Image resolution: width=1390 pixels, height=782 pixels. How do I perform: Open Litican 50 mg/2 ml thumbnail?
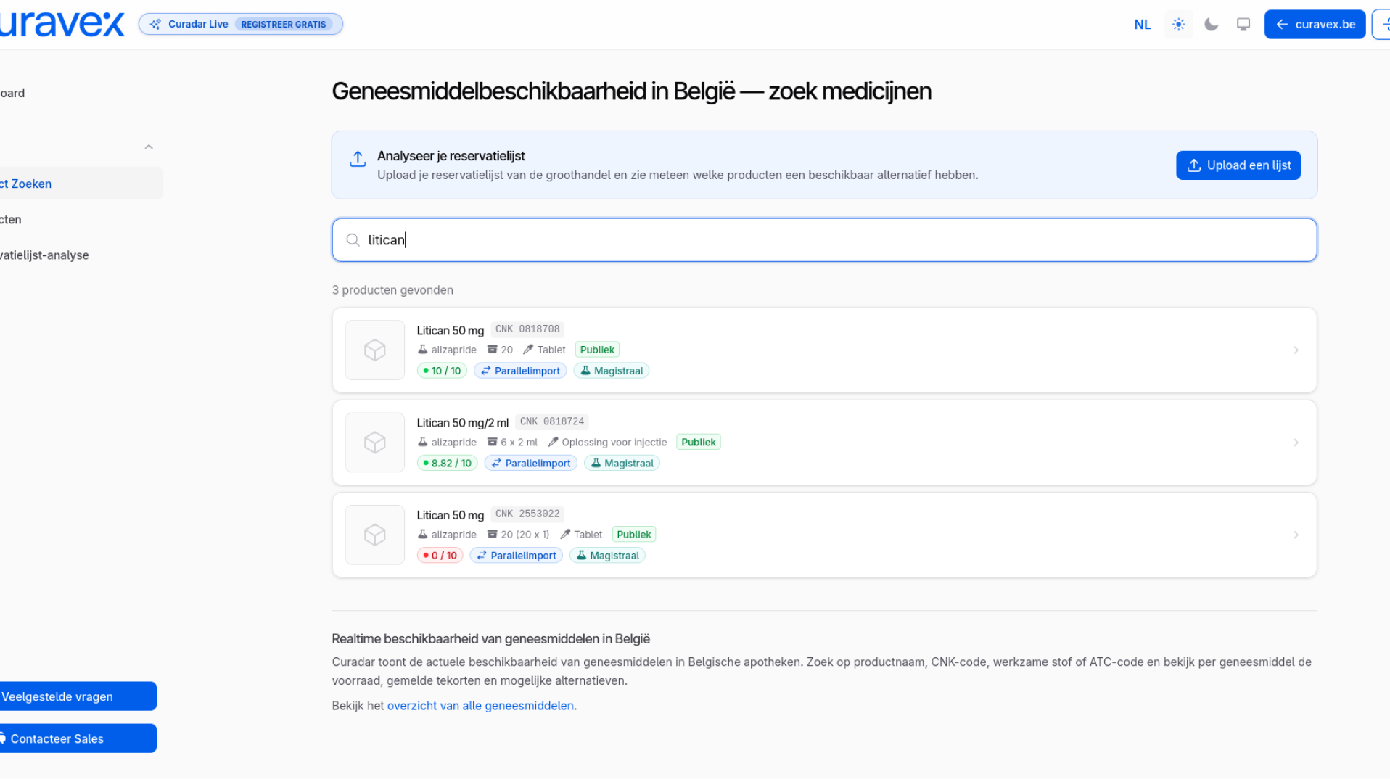coord(375,443)
